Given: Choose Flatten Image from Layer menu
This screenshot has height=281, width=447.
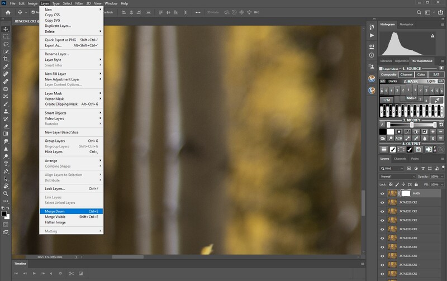Looking at the screenshot, I should pos(72,222).
